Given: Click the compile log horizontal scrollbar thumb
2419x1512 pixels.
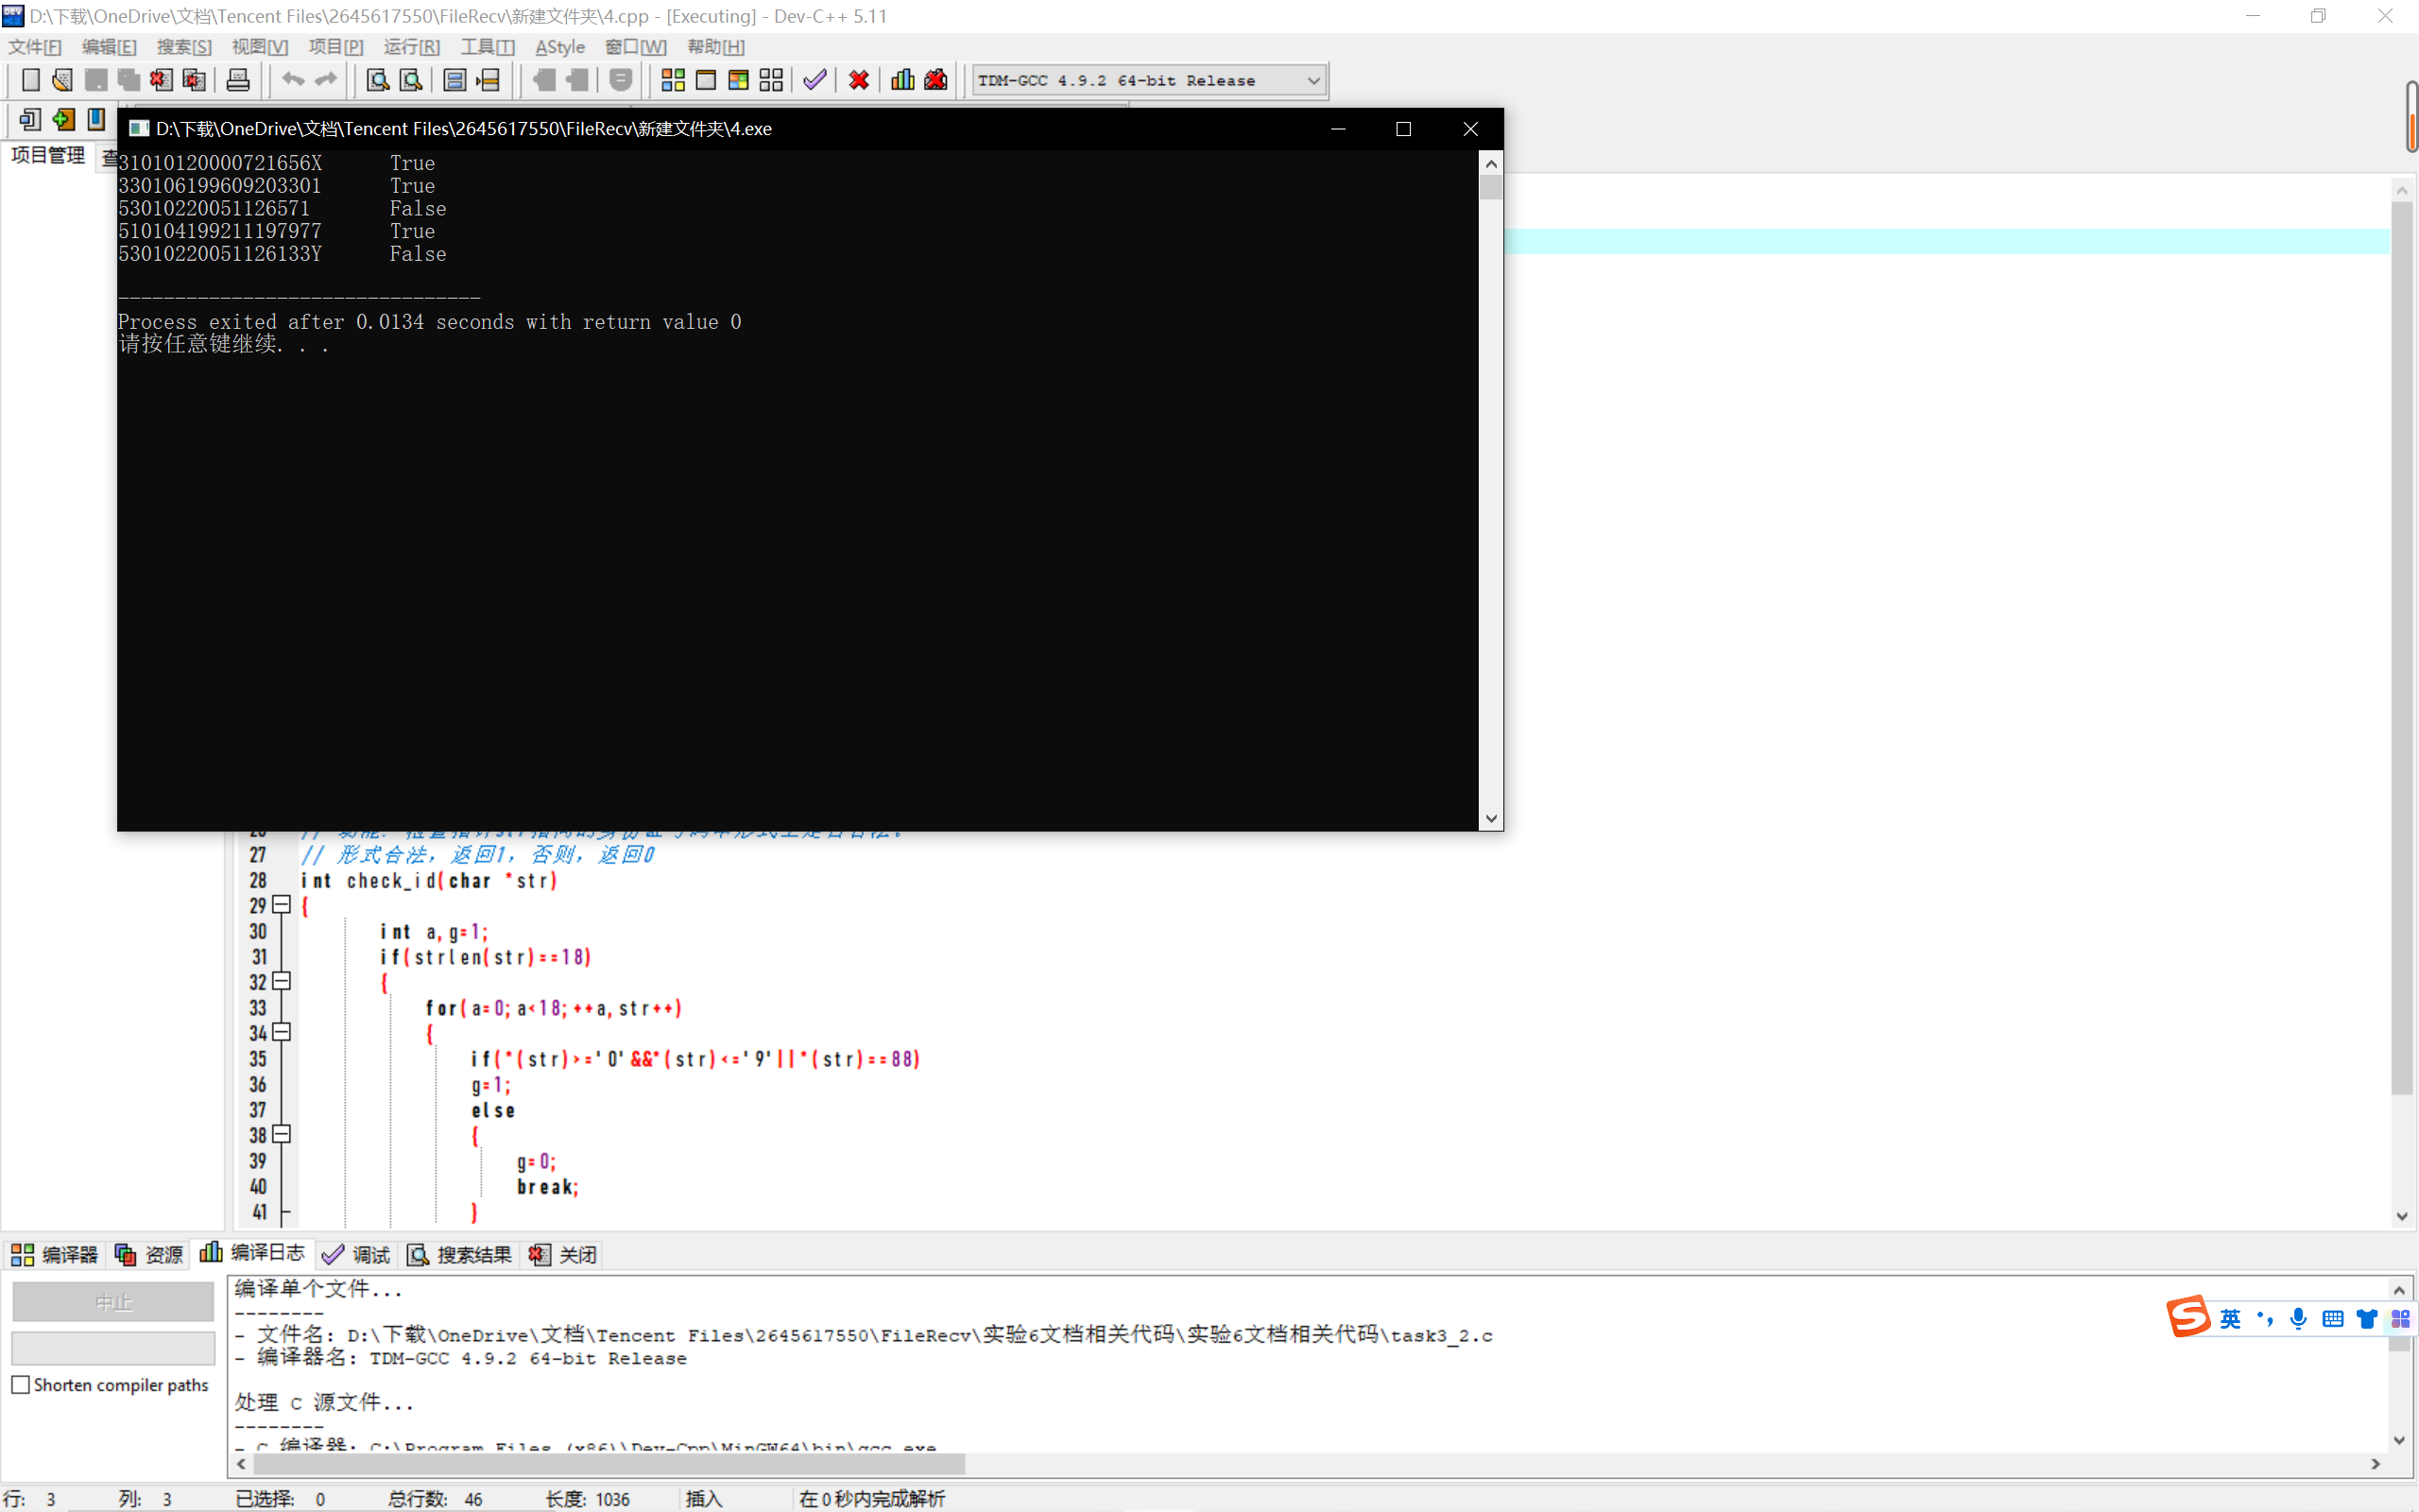Looking at the screenshot, I should 608,1464.
